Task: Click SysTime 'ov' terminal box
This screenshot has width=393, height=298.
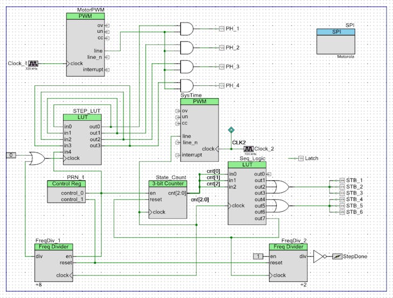Action: pos(178,111)
